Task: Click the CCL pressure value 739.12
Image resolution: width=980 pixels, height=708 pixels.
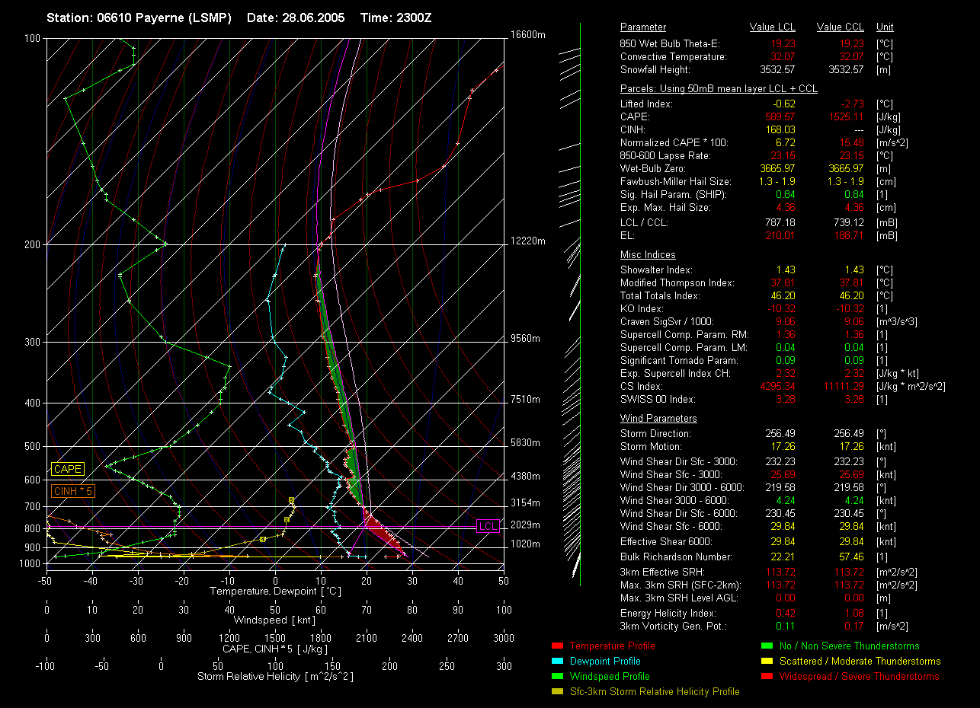Action: click(848, 222)
